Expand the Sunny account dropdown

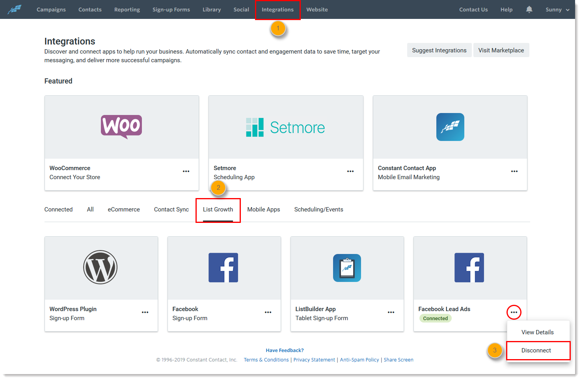(x=557, y=9)
